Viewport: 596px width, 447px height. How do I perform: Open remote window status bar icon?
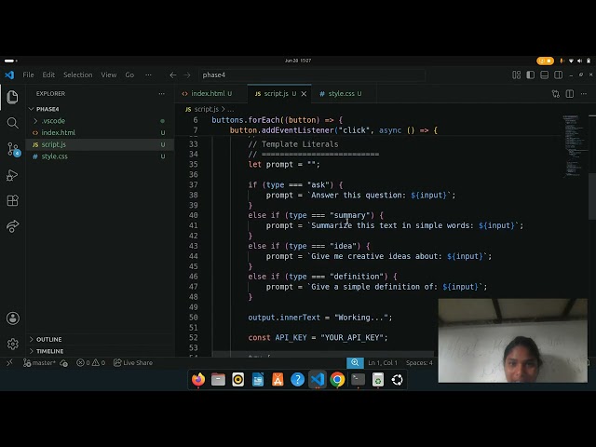9,362
